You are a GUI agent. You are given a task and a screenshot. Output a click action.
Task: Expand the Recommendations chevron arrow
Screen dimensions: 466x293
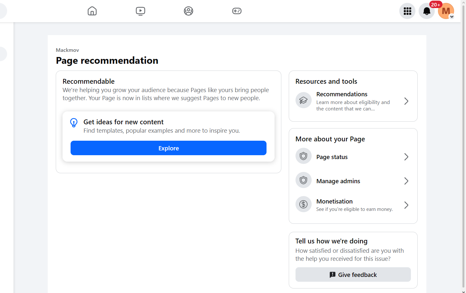pyautogui.click(x=406, y=101)
